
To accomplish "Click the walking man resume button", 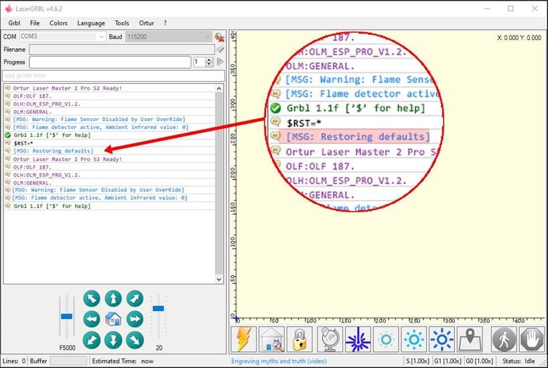I will point(504,339).
